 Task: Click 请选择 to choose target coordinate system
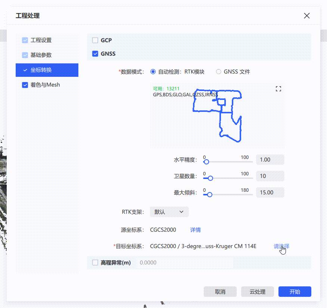click(281, 246)
